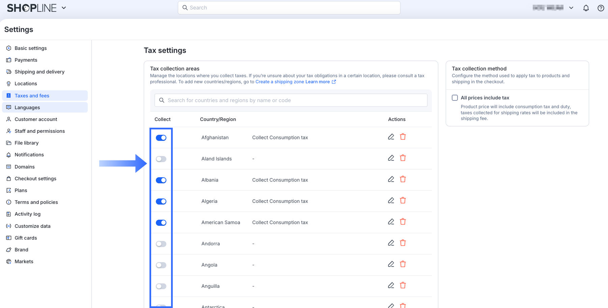This screenshot has height=308, width=608.
Task: Open the account name dropdown
Action: click(x=571, y=8)
